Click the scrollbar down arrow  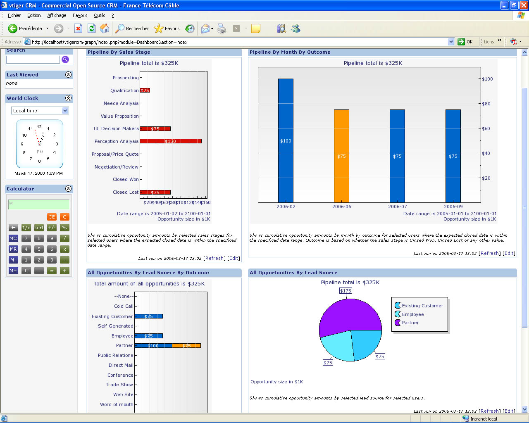525,409
